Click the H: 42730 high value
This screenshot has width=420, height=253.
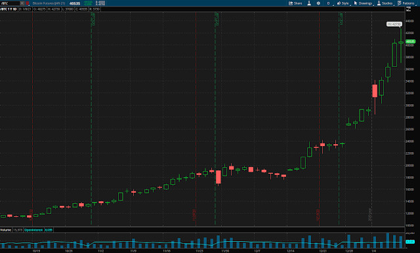coord(54,9)
